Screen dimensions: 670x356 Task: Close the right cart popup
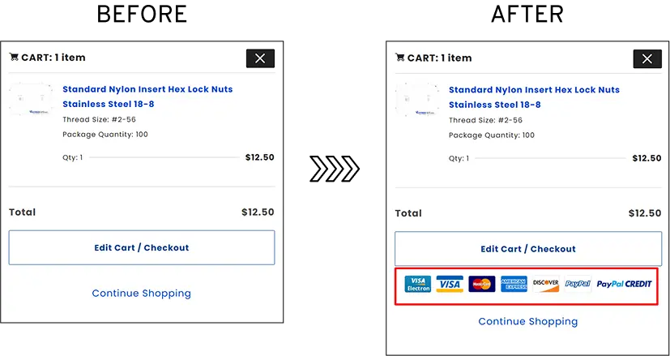[647, 58]
